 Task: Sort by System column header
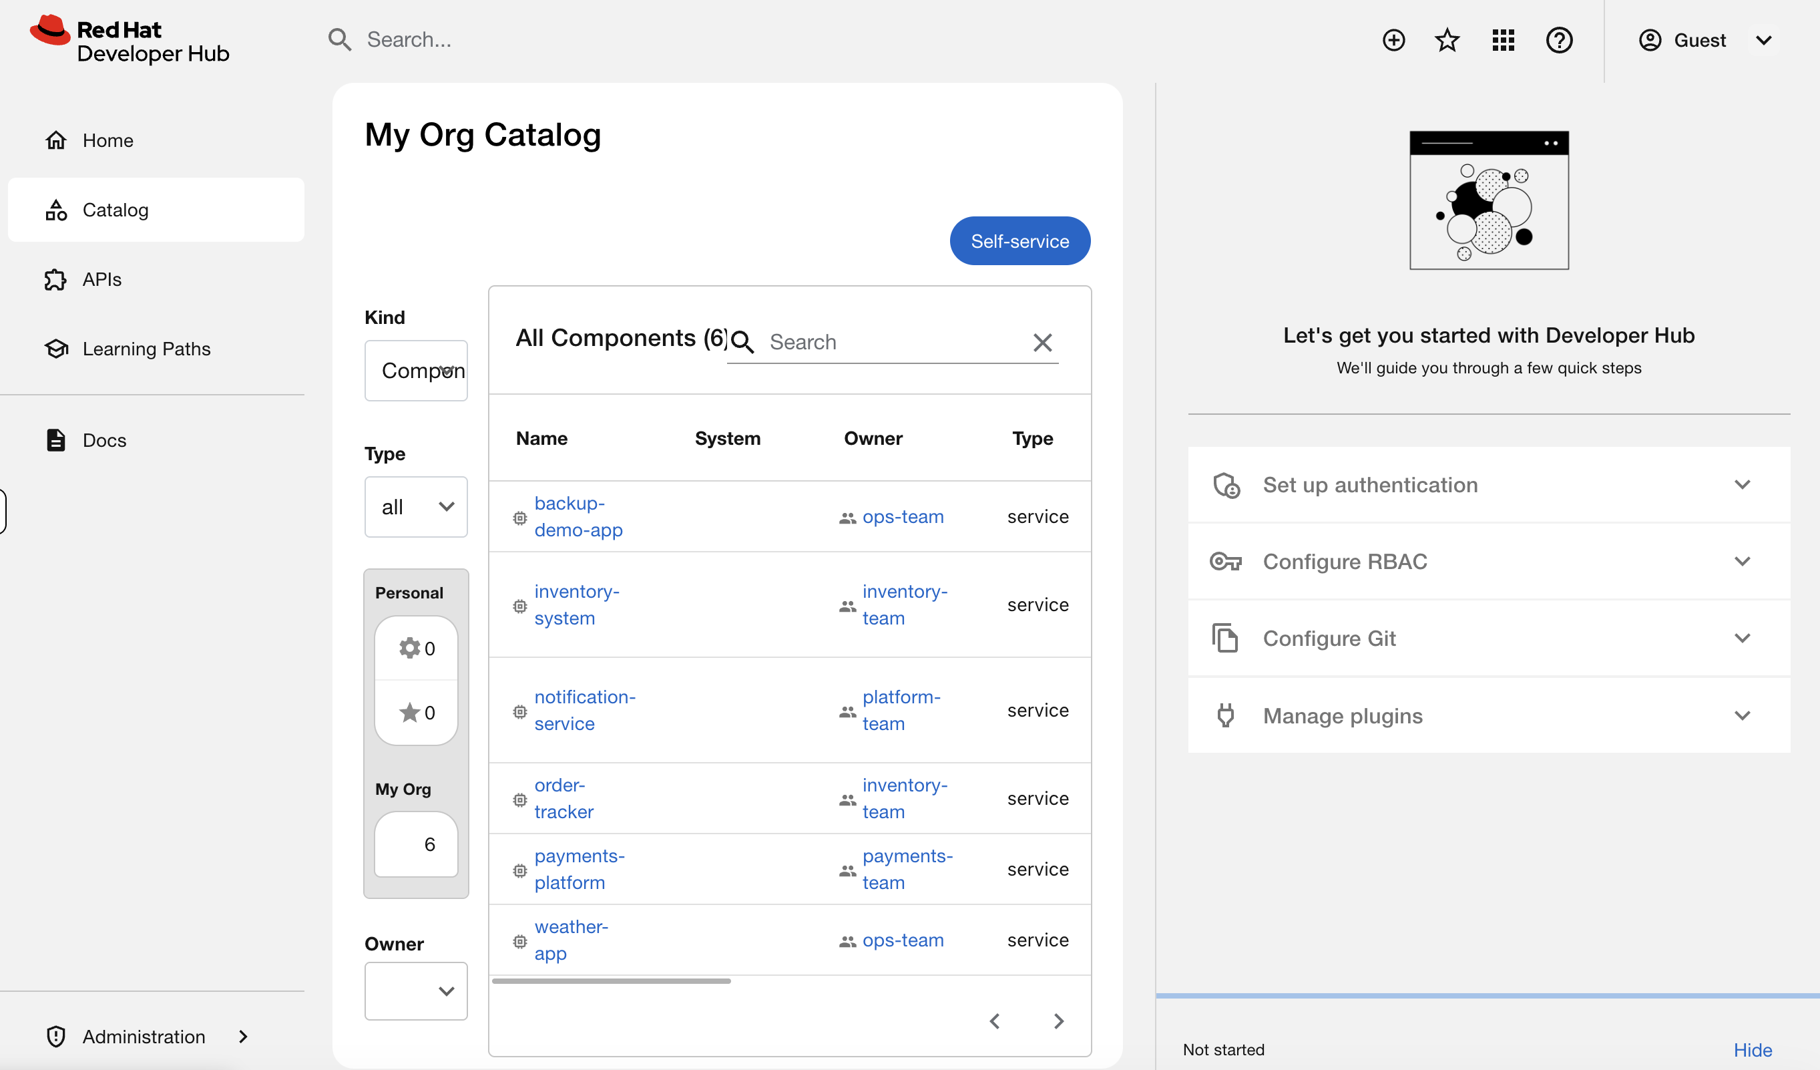coord(727,439)
